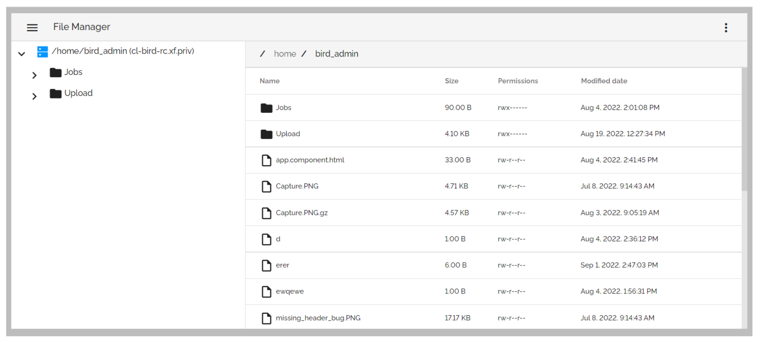Select the file named erer

coord(282,265)
